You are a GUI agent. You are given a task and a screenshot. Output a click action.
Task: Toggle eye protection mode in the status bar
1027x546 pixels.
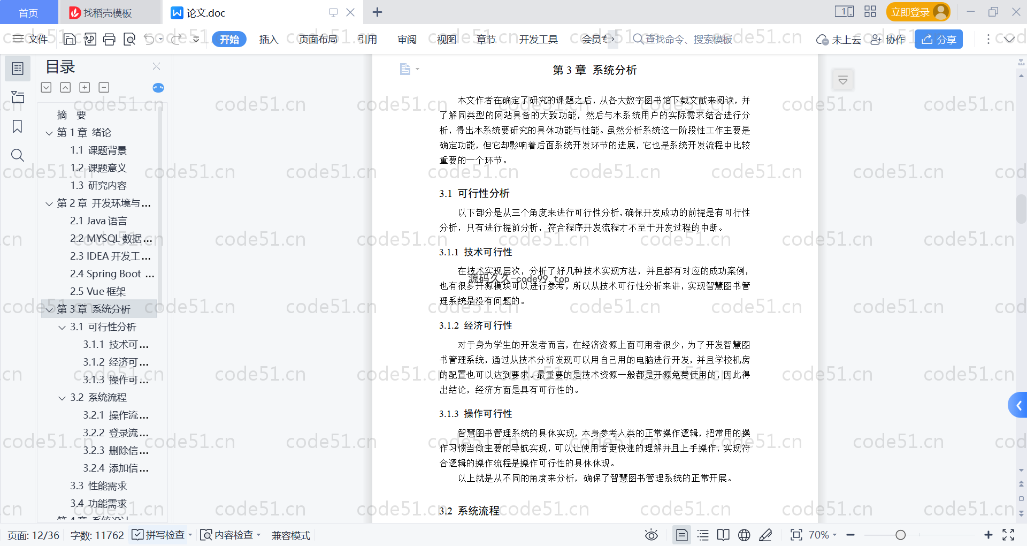pos(651,535)
